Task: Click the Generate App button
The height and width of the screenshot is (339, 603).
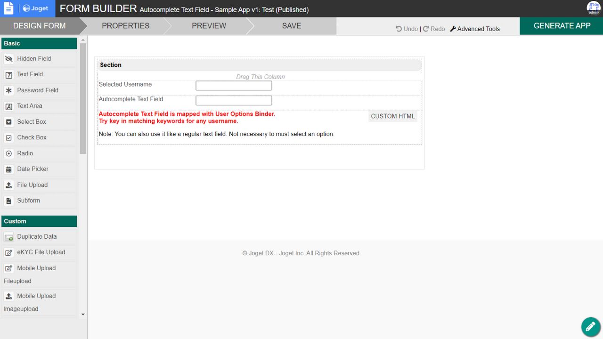Action: 562,26
